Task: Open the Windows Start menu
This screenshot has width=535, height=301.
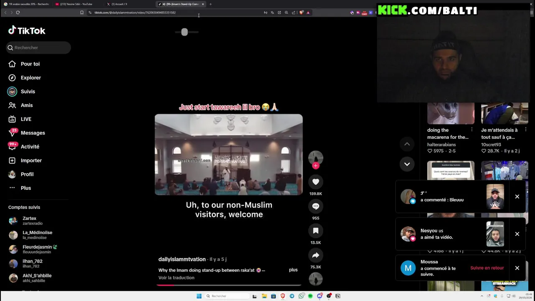Action: (x=199, y=296)
